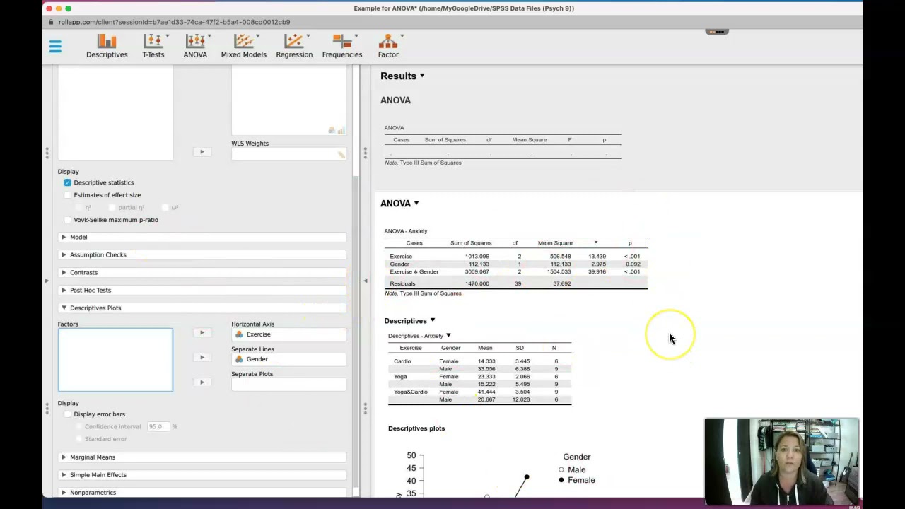Click the nominal type icon in Fixed Factors box
Screen dimensions: 905x509
(332, 130)
